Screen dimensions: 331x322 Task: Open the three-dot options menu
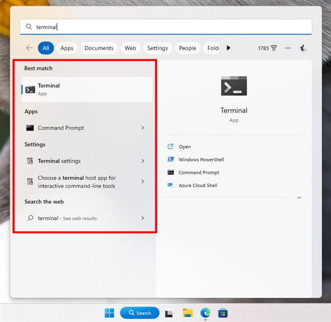click(x=288, y=48)
